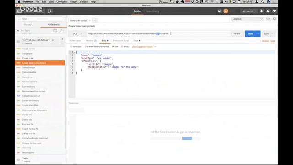This screenshot has width=293, height=165.
Task: Select the x-www-form-urlencoded body option
Action: point(97,47)
